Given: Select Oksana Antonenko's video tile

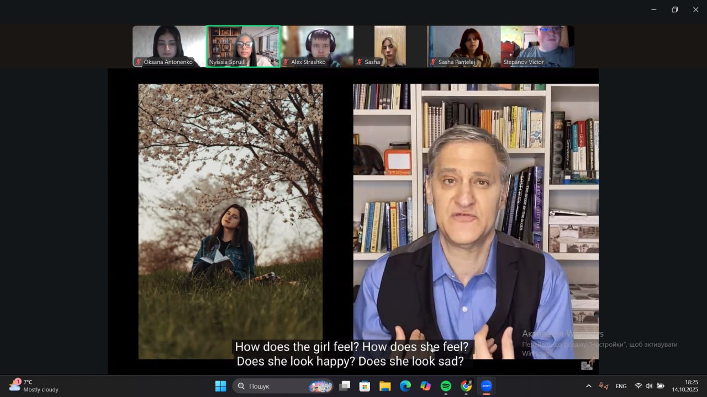Looking at the screenshot, I should pos(168,46).
